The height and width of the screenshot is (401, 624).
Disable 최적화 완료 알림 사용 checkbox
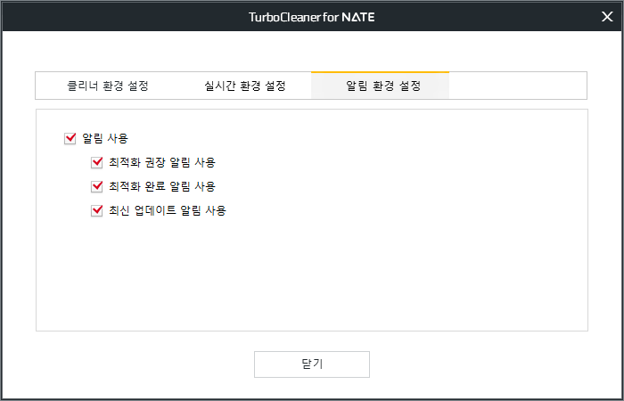point(96,186)
